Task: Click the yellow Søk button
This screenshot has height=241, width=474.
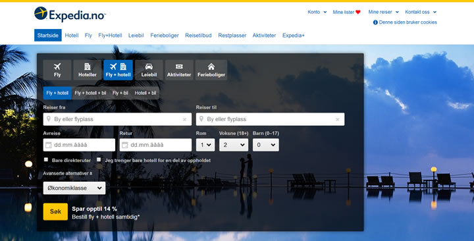Action: [55, 211]
